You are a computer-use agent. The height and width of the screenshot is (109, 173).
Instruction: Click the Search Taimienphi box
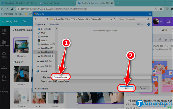[x=134, y=19]
